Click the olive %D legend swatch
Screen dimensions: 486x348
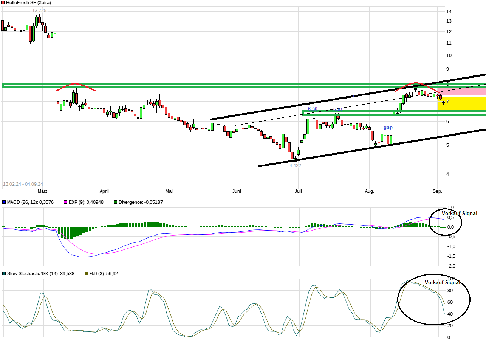coord(87,274)
